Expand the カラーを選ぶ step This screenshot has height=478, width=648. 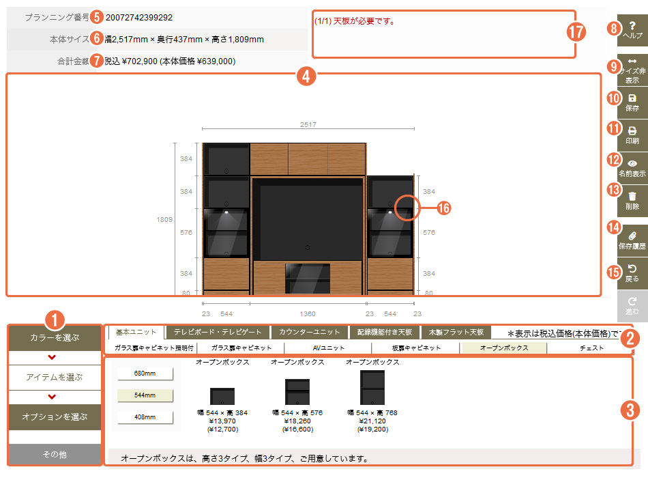click(55, 337)
